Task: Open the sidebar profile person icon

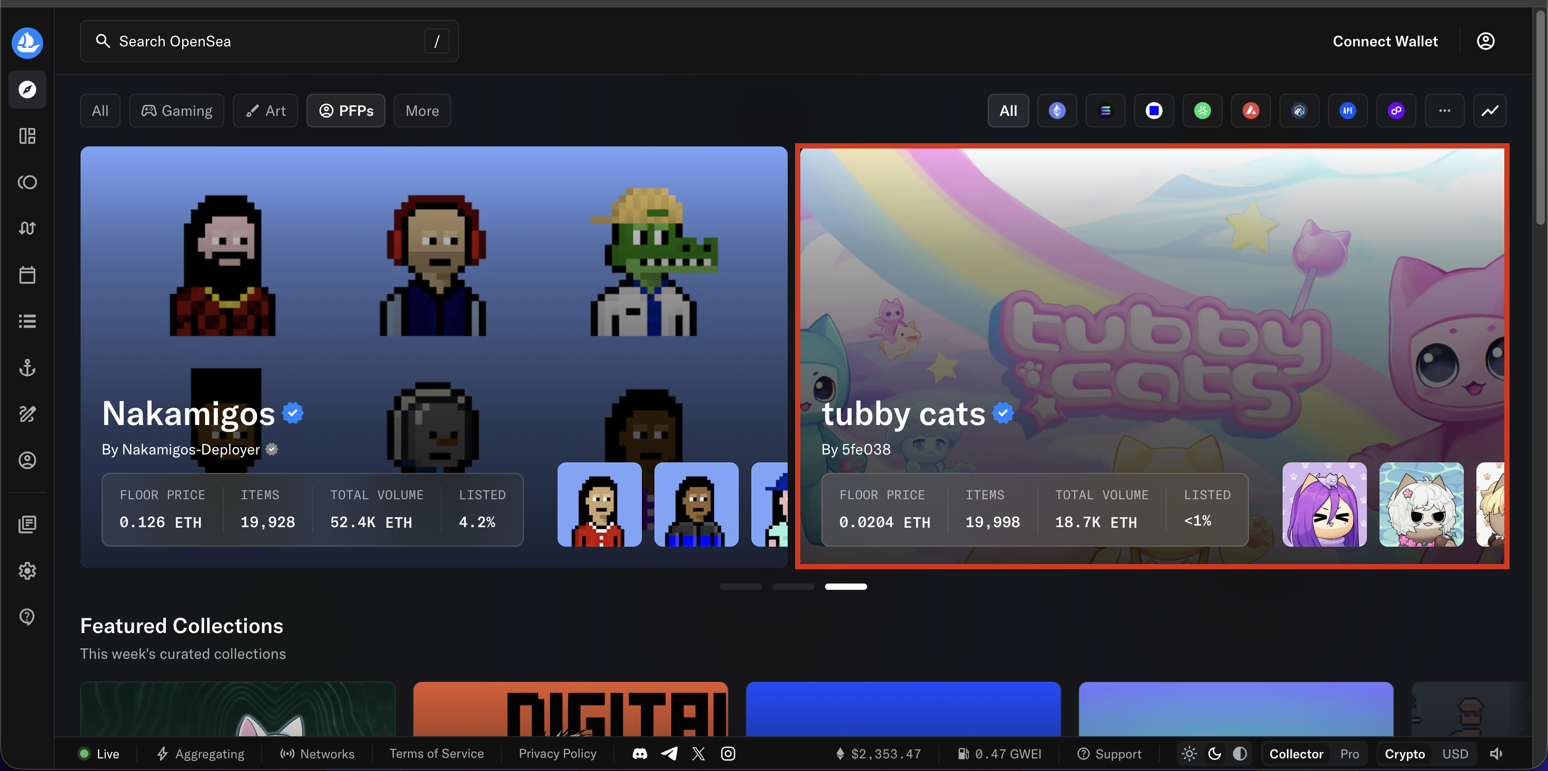Action: [x=27, y=460]
